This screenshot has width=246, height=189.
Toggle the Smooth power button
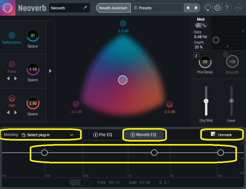(x=225, y=55)
